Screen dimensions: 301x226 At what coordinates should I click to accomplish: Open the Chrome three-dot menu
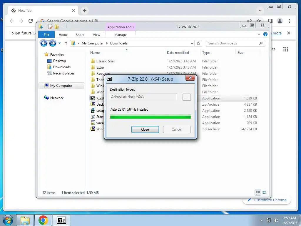(289, 21)
